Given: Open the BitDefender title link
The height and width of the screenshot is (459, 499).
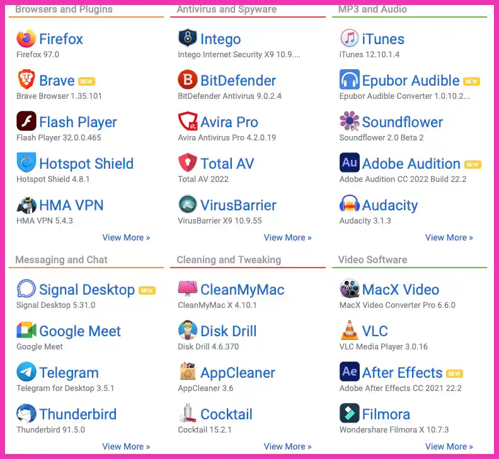Looking at the screenshot, I should [x=238, y=81].
